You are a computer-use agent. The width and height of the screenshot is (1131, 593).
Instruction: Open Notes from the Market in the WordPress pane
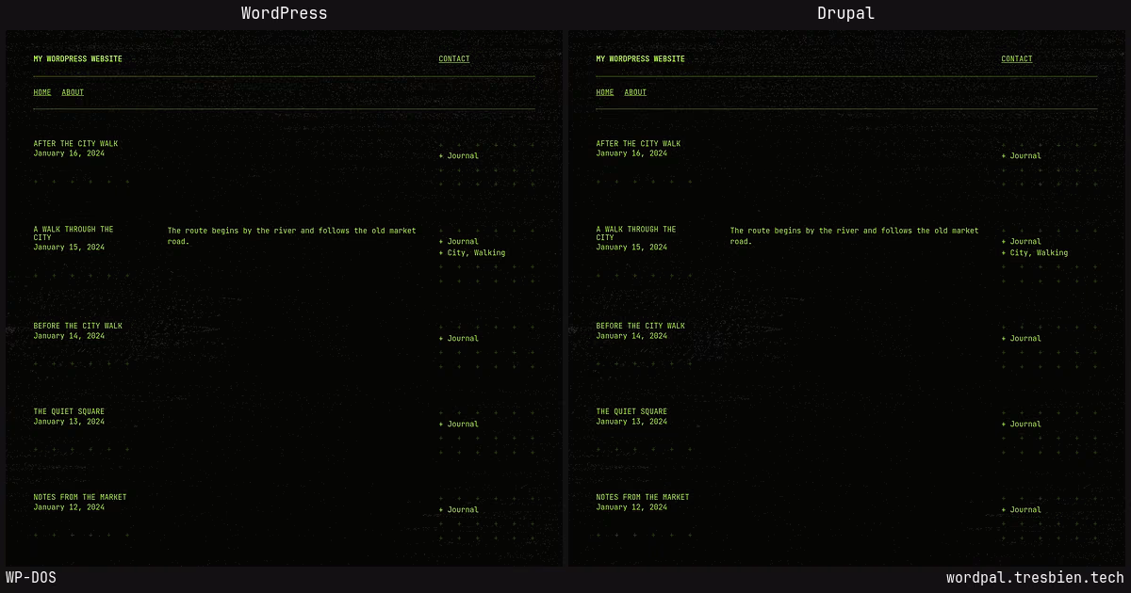[80, 497]
